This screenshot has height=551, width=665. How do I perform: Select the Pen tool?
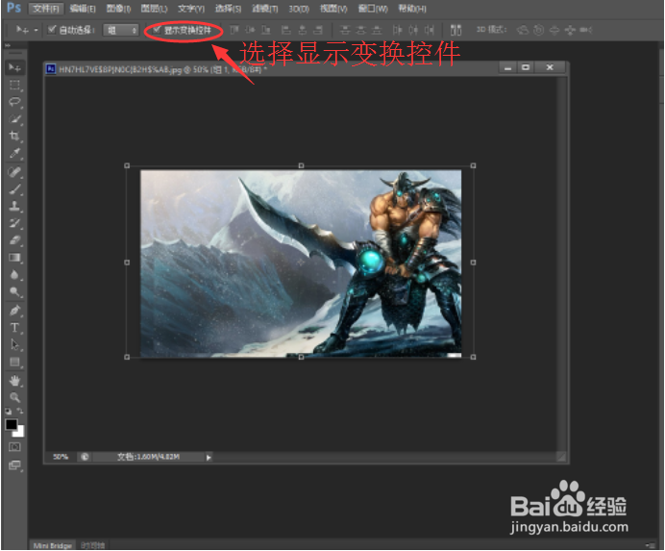tap(14, 311)
